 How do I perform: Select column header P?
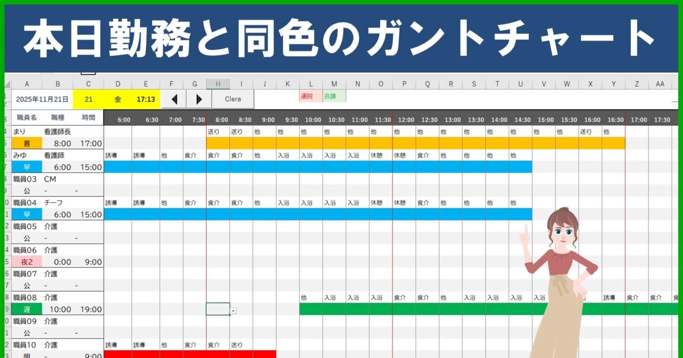(404, 84)
